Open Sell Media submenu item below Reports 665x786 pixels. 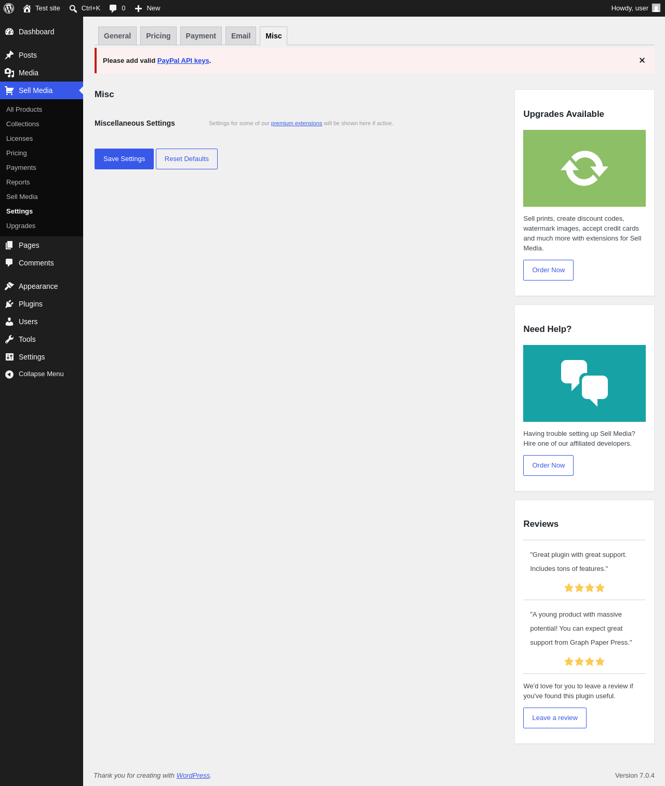tap(42, 197)
